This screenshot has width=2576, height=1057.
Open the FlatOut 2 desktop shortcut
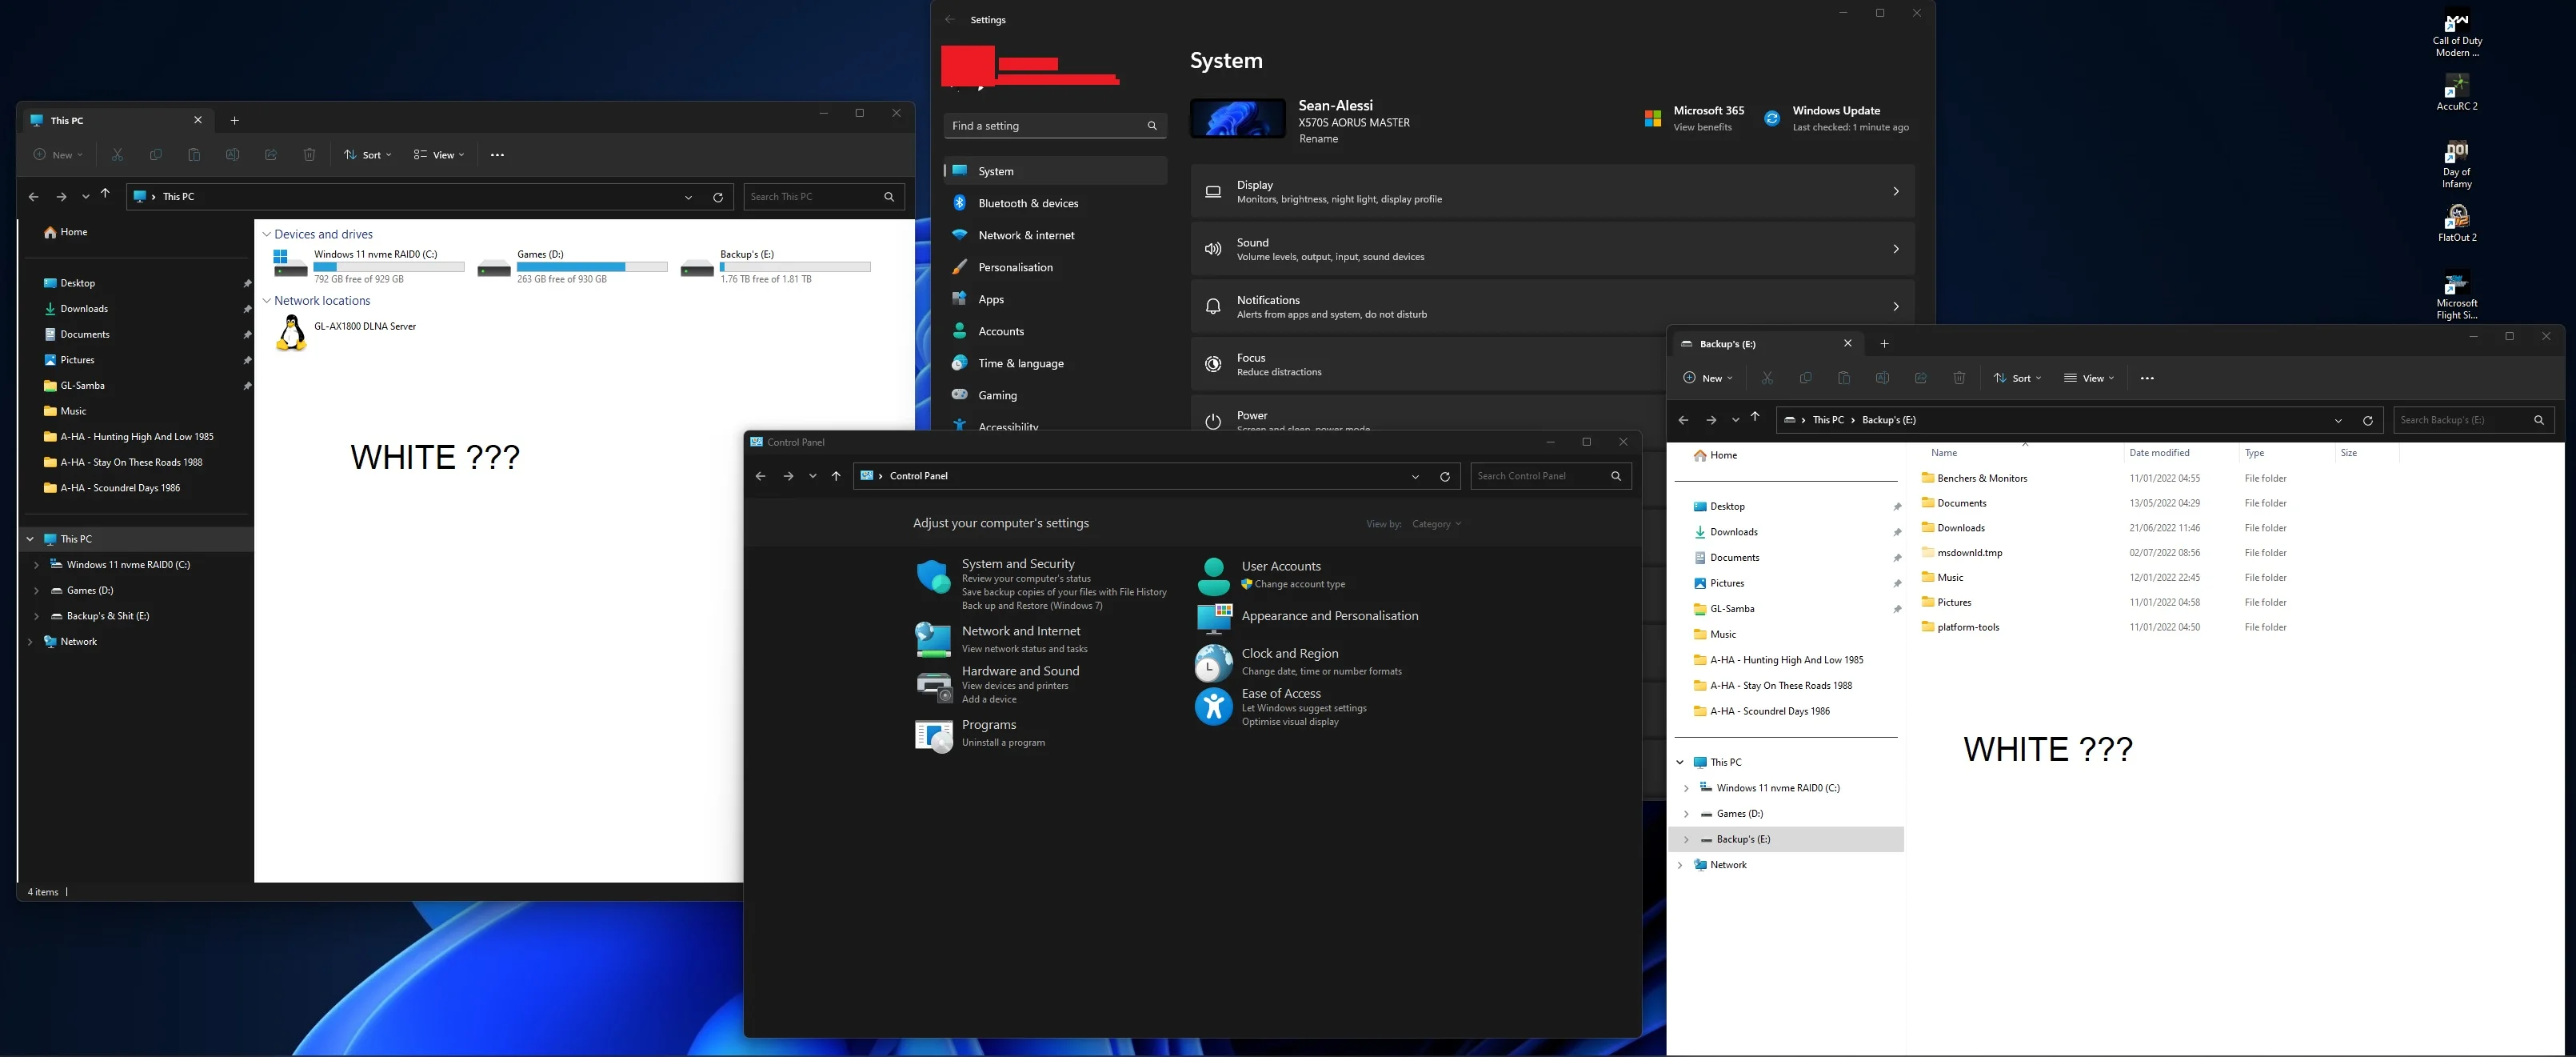(2456, 223)
